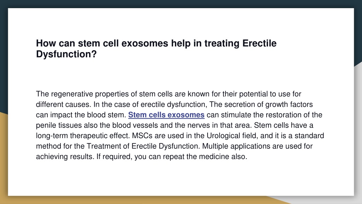The height and width of the screenshot is (204, 362).
Task: Click the word 'exosomes' in the heading
Action: click(x=145, y=43)
